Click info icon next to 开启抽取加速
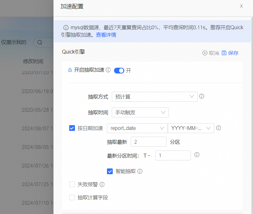The width and height of the screenshot is (253, 214). (x=108, y=70)
